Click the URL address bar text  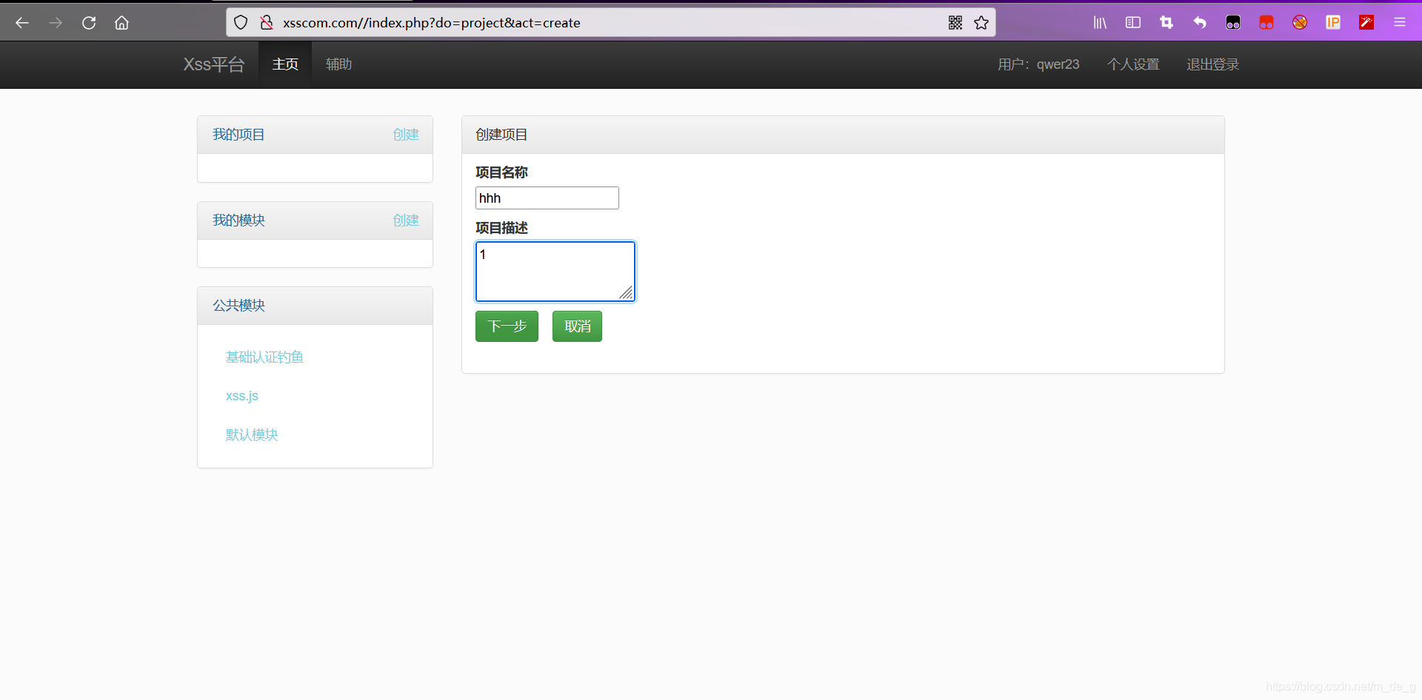(432, 23)
